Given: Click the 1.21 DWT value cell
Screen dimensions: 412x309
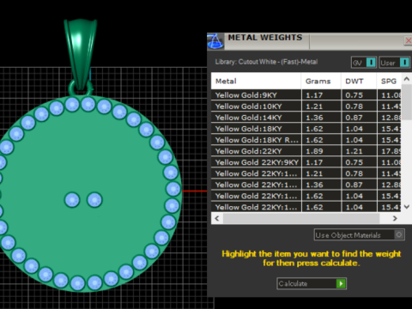Looking at the screenshot, I should (x=359, y=151).
